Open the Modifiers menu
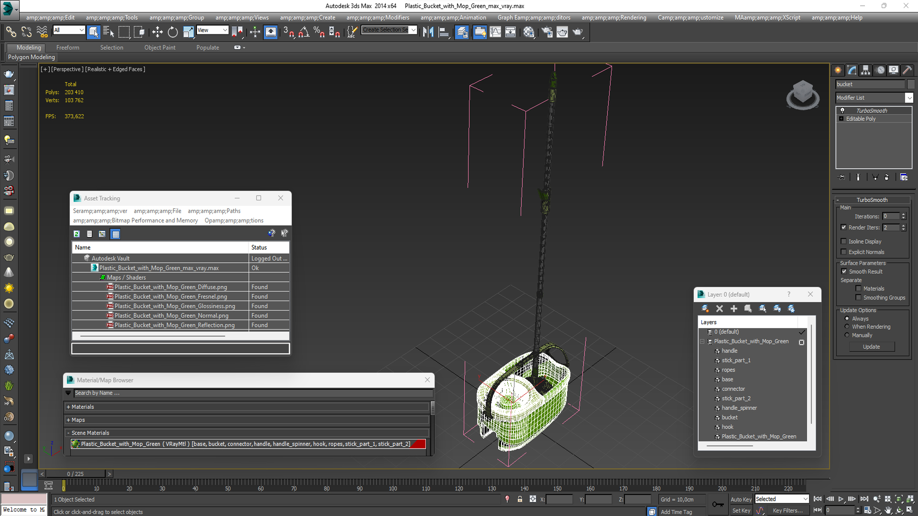 tap(378, 18)
